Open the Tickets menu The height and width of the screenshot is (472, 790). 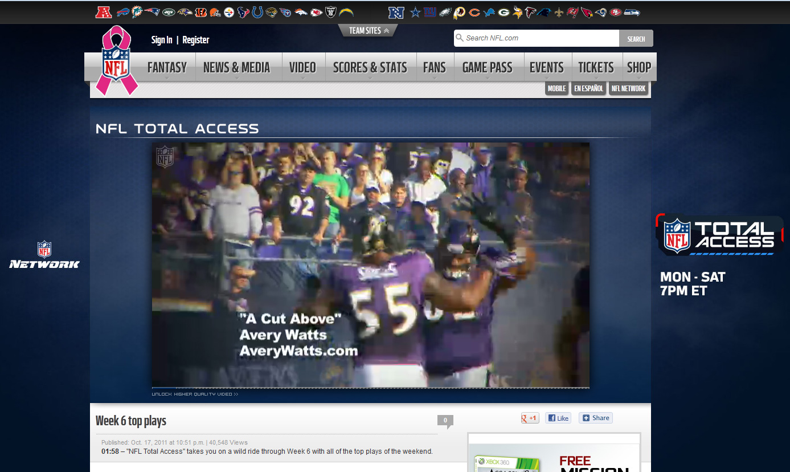596,67
